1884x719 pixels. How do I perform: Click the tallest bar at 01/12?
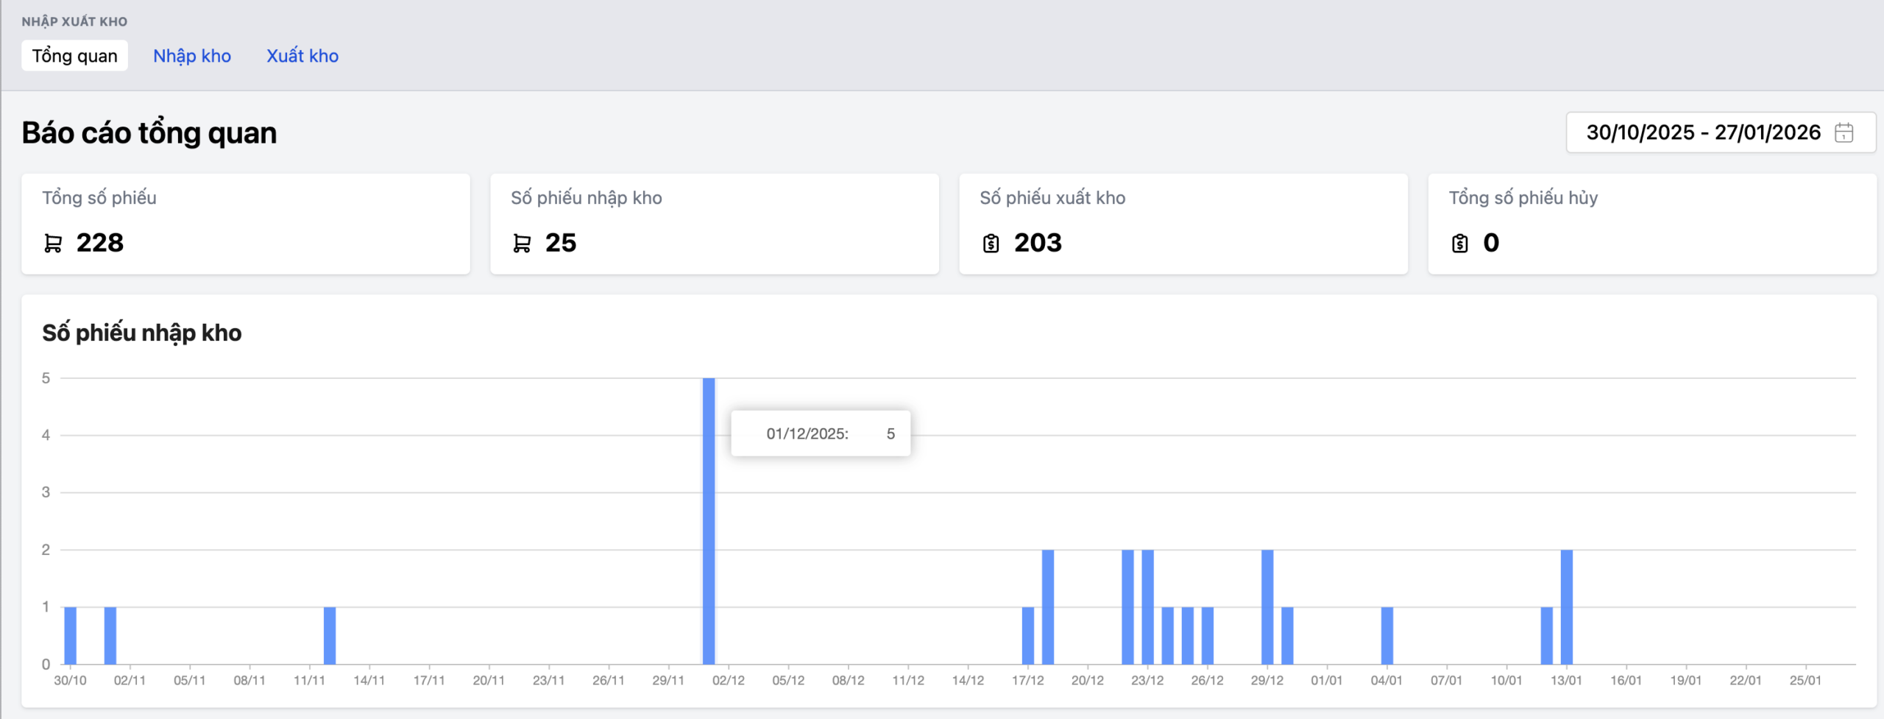[x=709, y=521]
